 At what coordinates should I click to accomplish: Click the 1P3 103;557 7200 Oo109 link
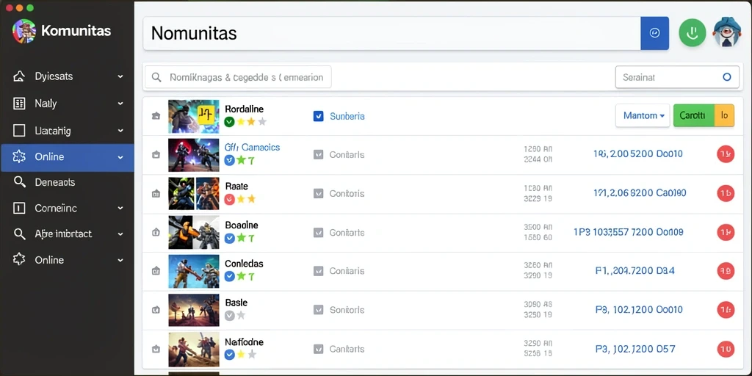pyautogui.click(x=629, y=232)
